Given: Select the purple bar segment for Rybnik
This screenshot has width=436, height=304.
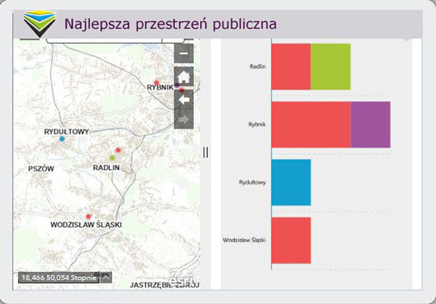Looking at the screenshot, I should coord(370,125).
